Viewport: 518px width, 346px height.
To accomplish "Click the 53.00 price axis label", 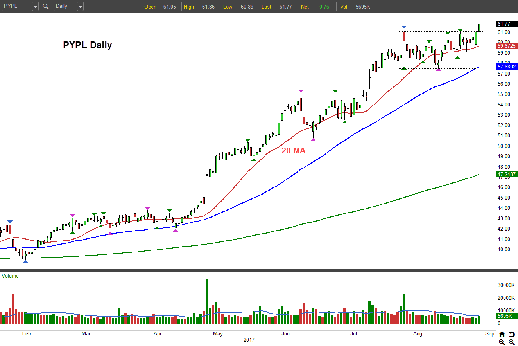I will tap(504, 115).
